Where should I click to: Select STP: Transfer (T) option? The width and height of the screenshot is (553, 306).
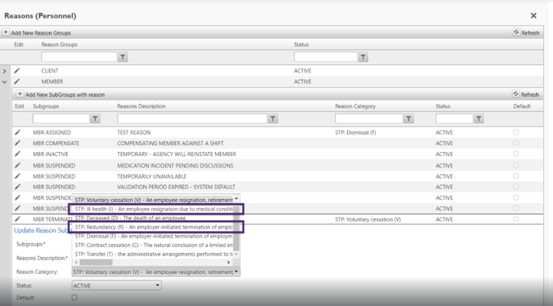pyautogui.click(x=153, y=254)
